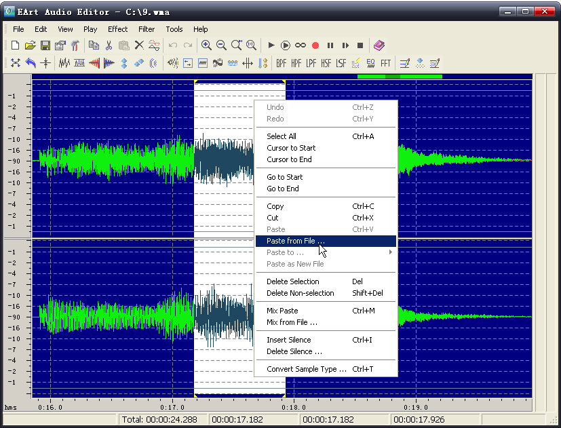Click the Total 00:00:24.288 status field
561x428 pixels.
tap(162, 419)
